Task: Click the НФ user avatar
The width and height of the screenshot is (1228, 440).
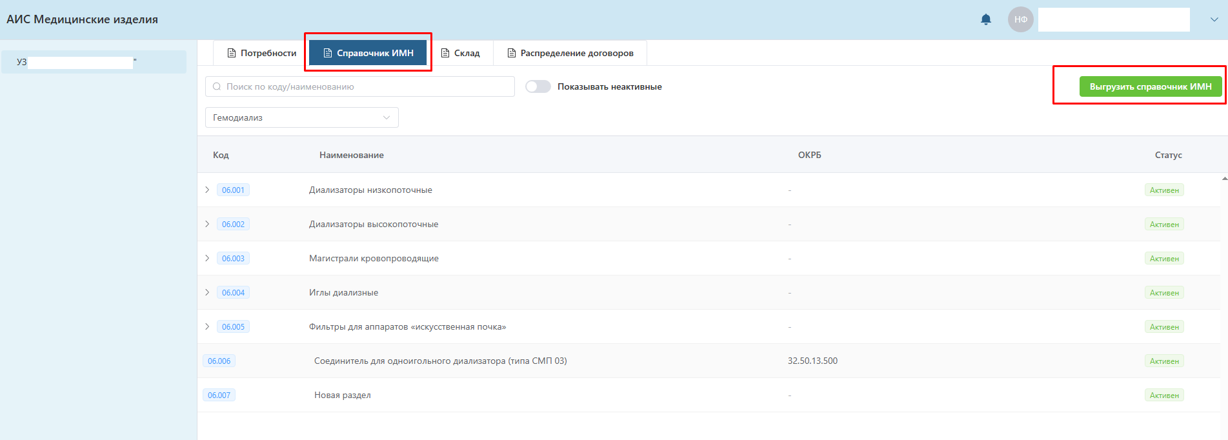Action: point(1020,19)
